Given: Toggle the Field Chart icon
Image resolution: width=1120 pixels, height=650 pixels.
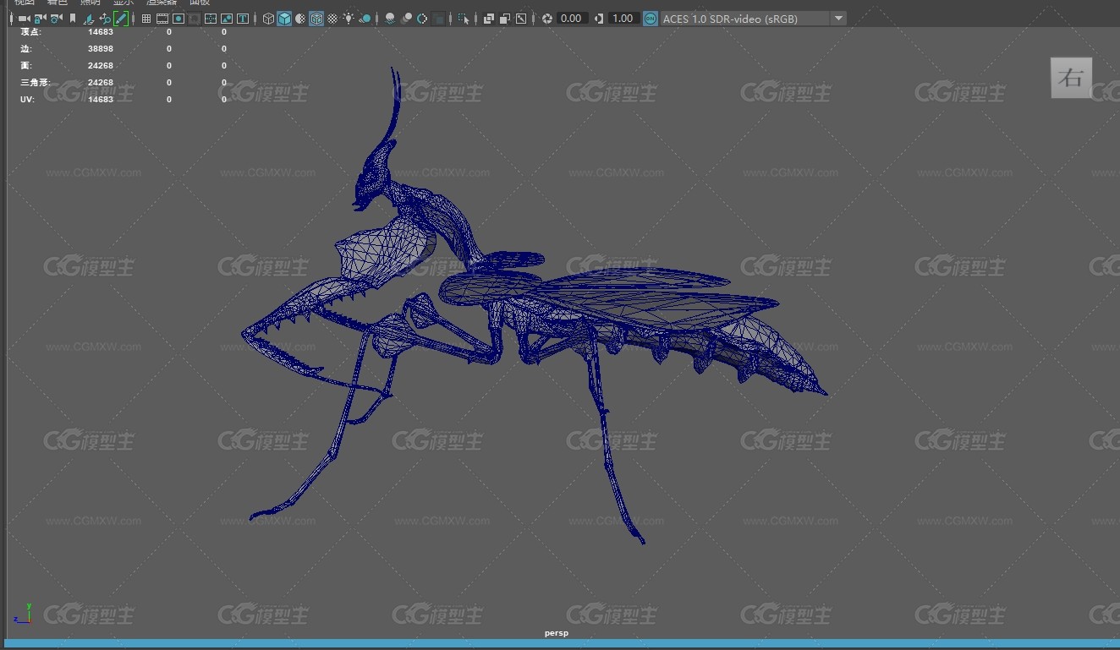Looking at the screenshot, I should tap(211, 18).
